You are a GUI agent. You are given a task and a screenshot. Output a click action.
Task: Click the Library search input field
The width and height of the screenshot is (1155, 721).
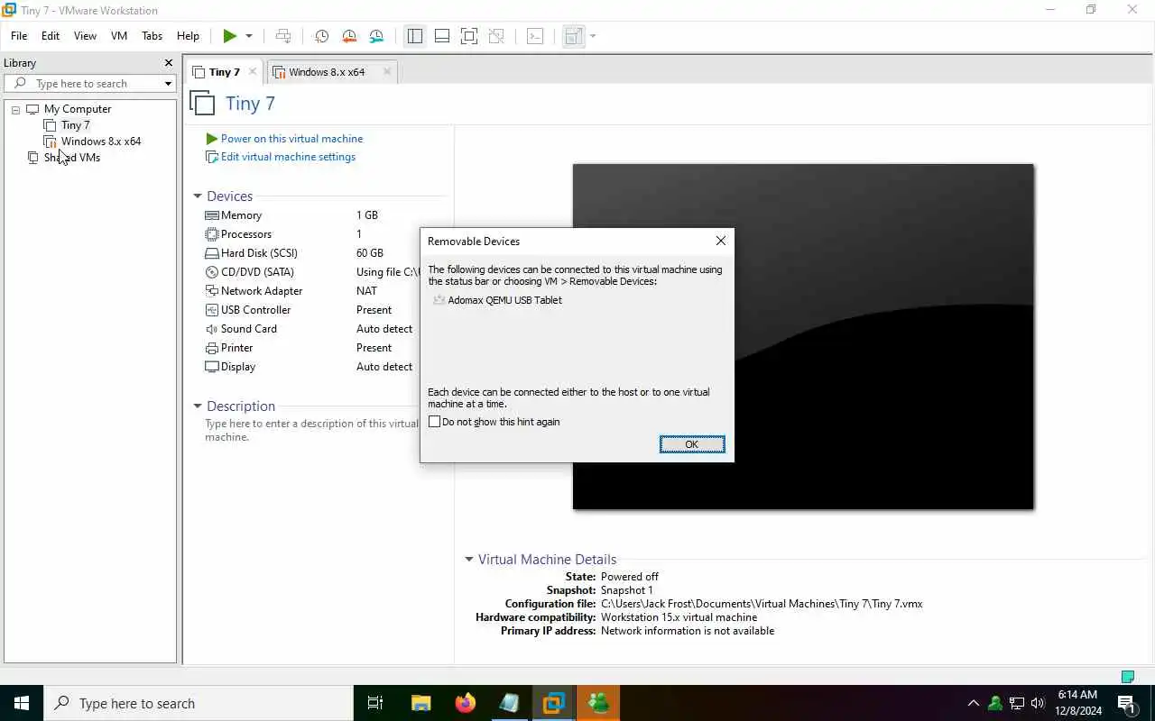point(89,84)
